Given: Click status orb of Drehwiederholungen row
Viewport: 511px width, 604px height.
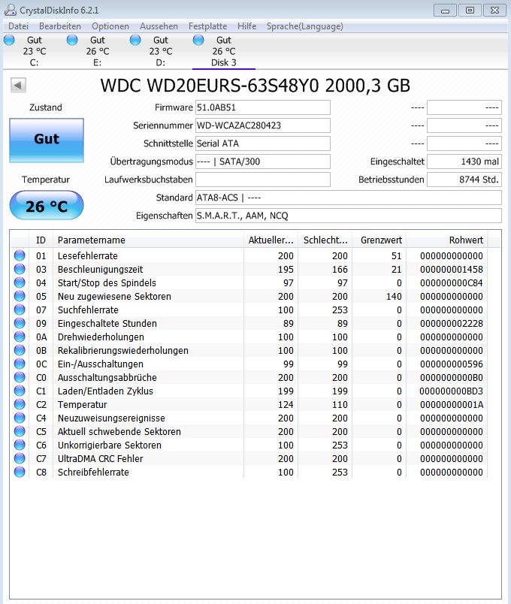Looking at the screenshot, I should click(20, 337).
